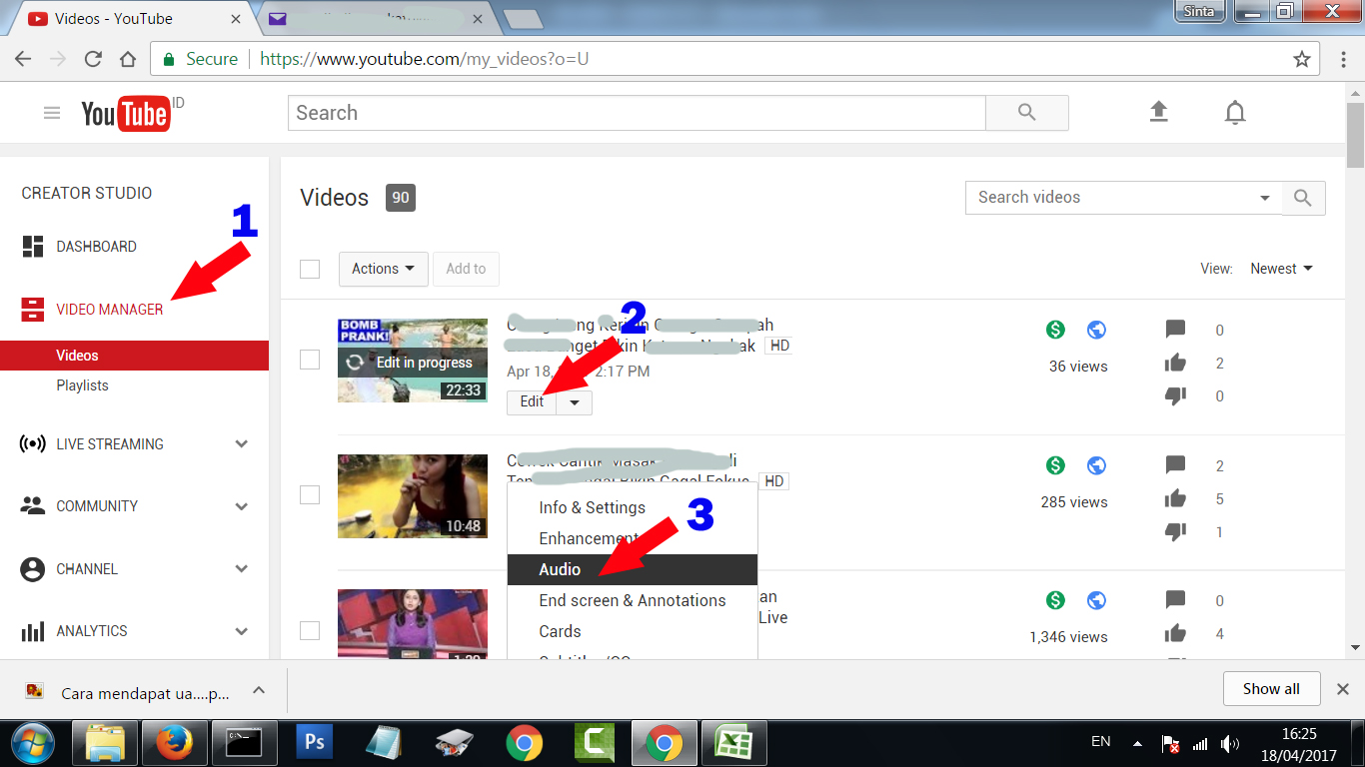Click the Live Streaming broadcast icon
This screenshot has height=767, width=1365.
[33, 444]
